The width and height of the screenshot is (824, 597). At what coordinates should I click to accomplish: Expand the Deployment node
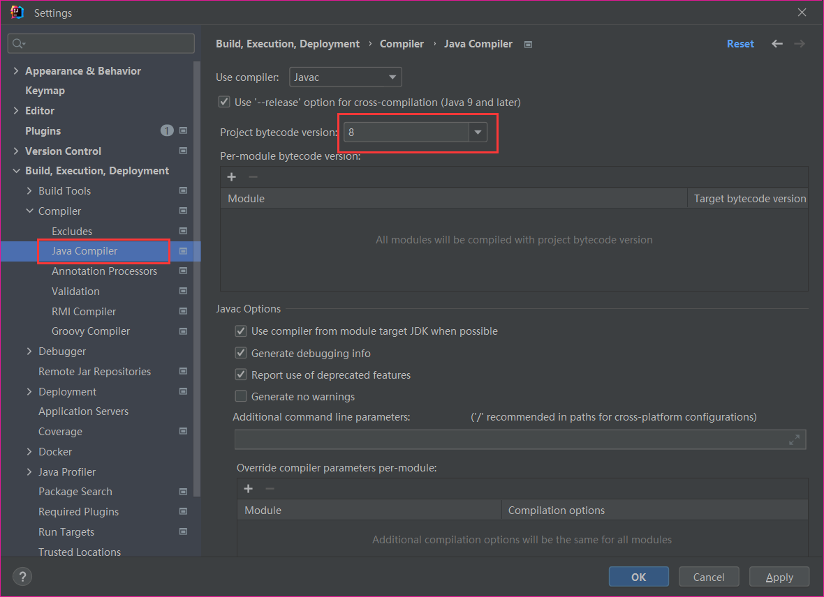(x=29, y=391)
